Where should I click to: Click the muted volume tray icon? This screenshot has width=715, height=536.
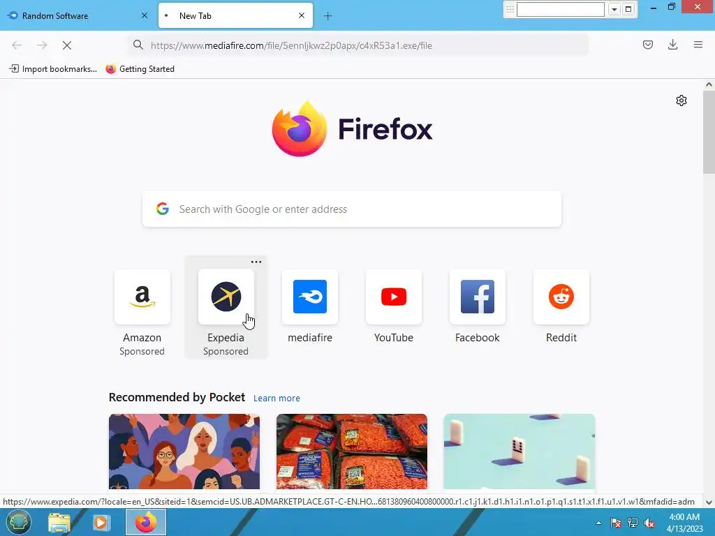coord(649,523)
